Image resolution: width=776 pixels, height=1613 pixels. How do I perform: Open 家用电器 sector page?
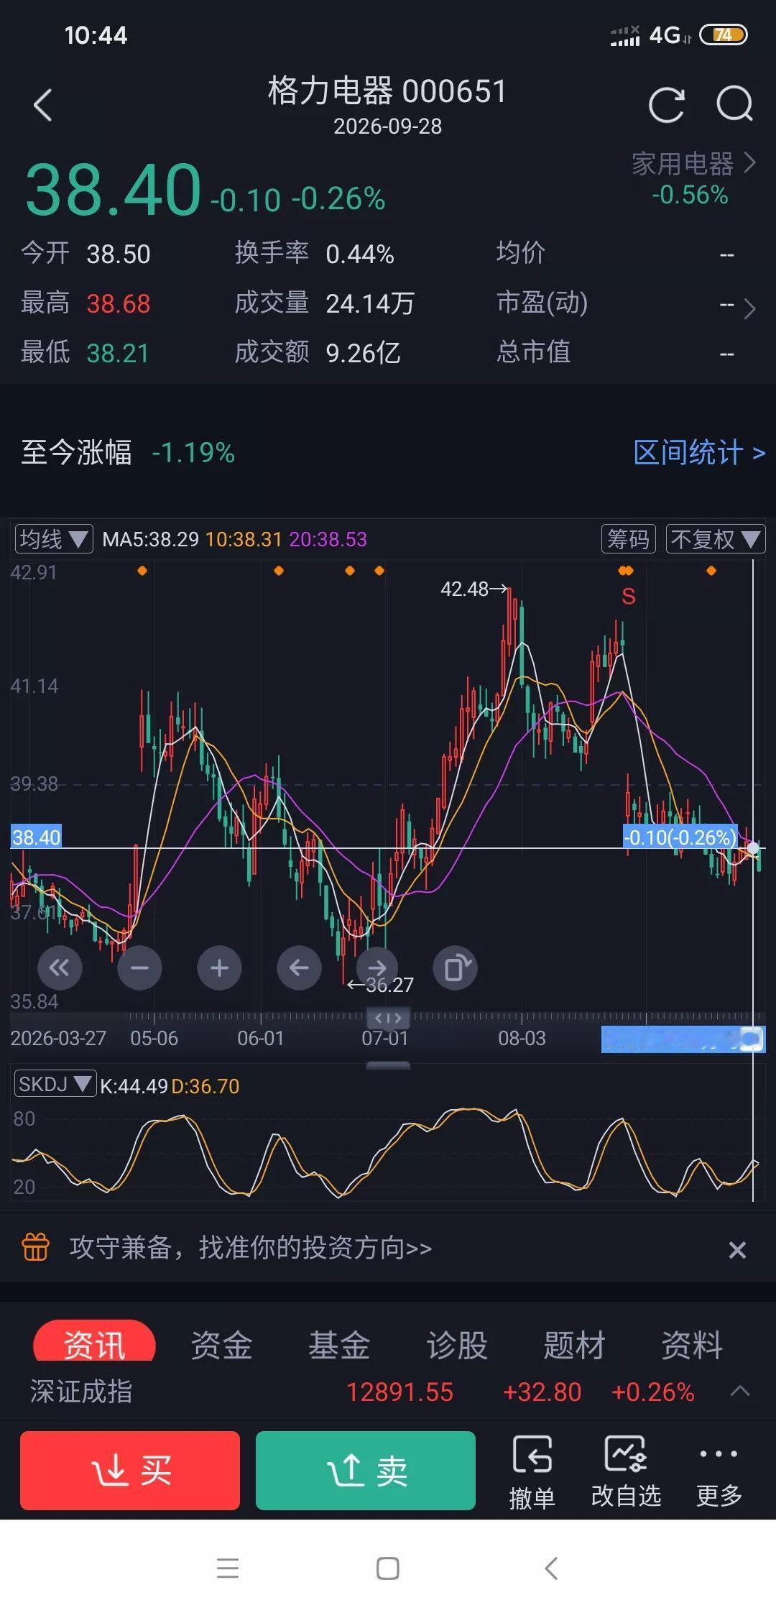(693, 164)
